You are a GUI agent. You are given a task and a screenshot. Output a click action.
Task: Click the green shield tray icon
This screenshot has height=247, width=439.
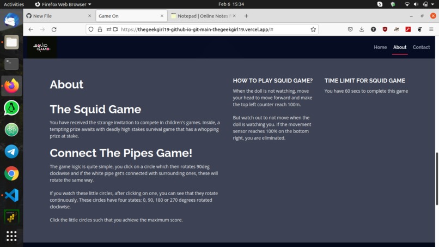coord(393,4)
